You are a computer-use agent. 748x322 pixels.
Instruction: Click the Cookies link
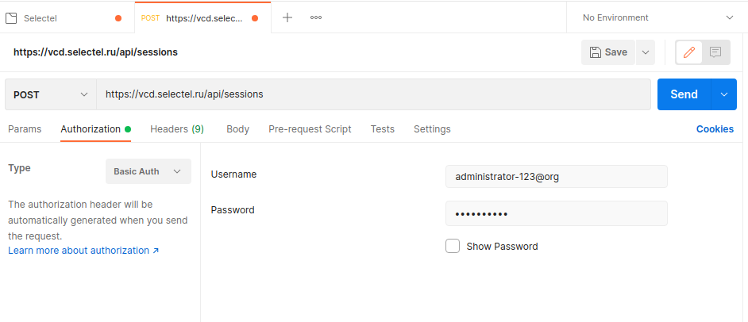coord(715,129)
